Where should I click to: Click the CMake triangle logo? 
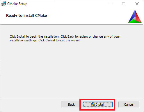[x=135, y=16]
